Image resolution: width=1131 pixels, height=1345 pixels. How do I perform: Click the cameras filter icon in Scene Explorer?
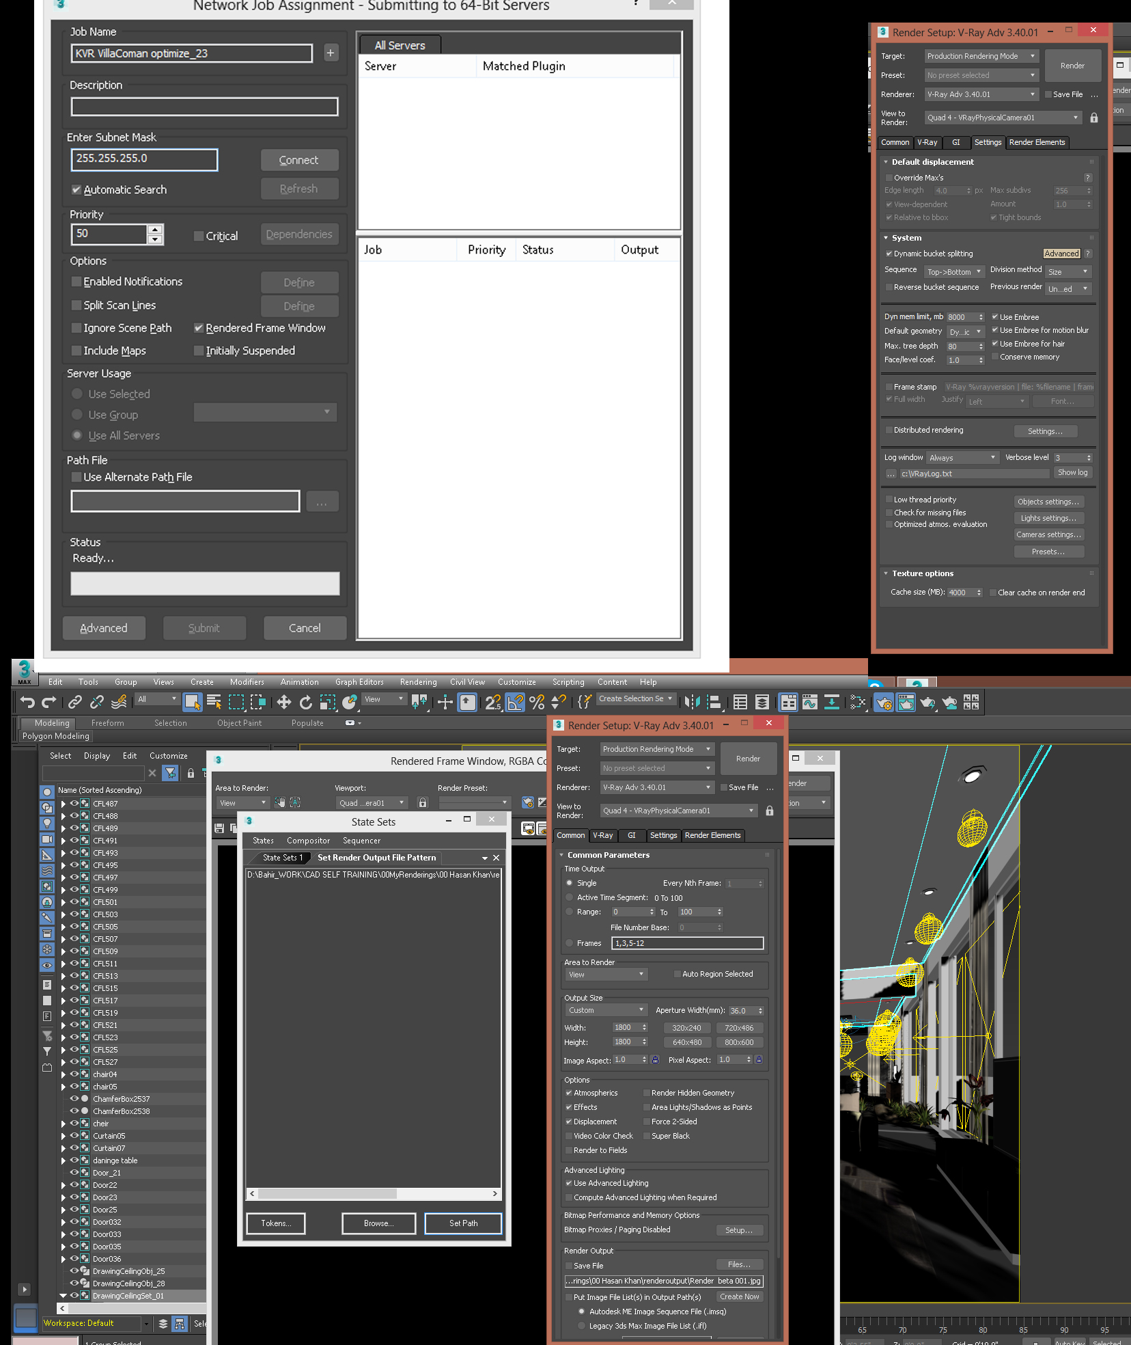click(x=47, y=839)
